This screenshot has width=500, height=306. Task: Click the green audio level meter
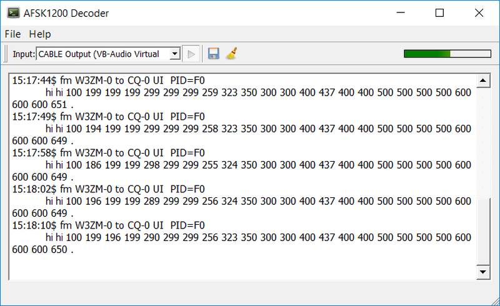click(447, 54)
